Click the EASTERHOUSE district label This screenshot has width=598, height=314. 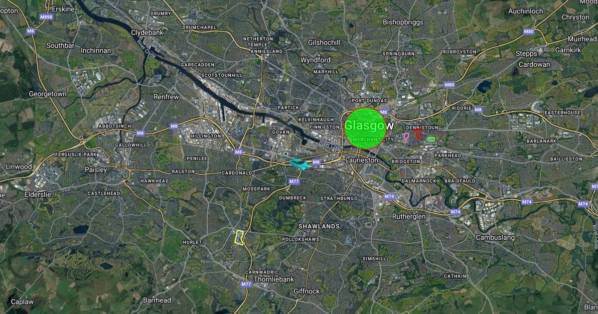563,113
